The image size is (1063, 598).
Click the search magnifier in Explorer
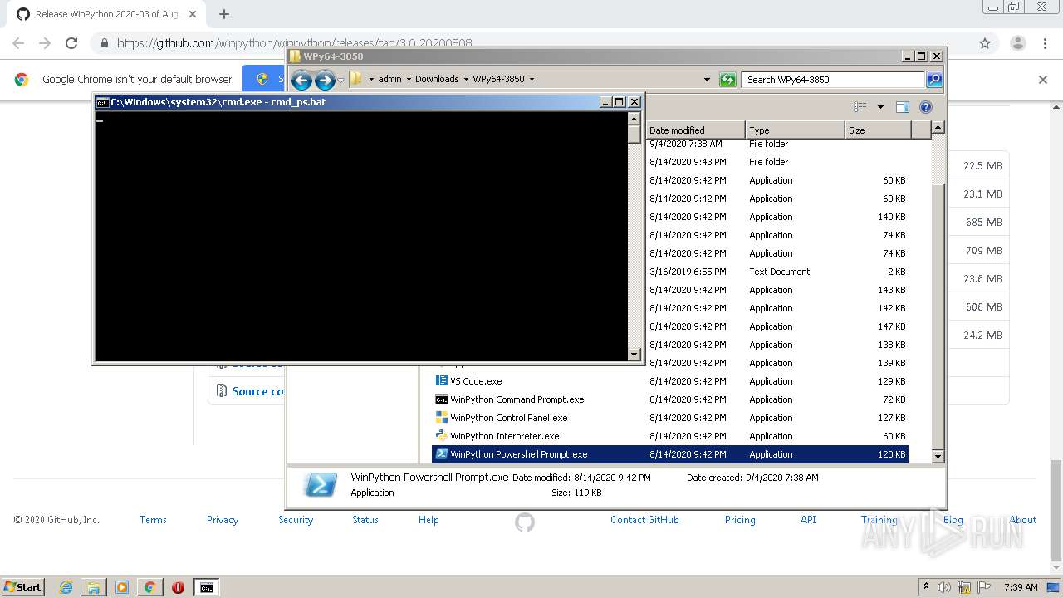[x=934, y=80]
